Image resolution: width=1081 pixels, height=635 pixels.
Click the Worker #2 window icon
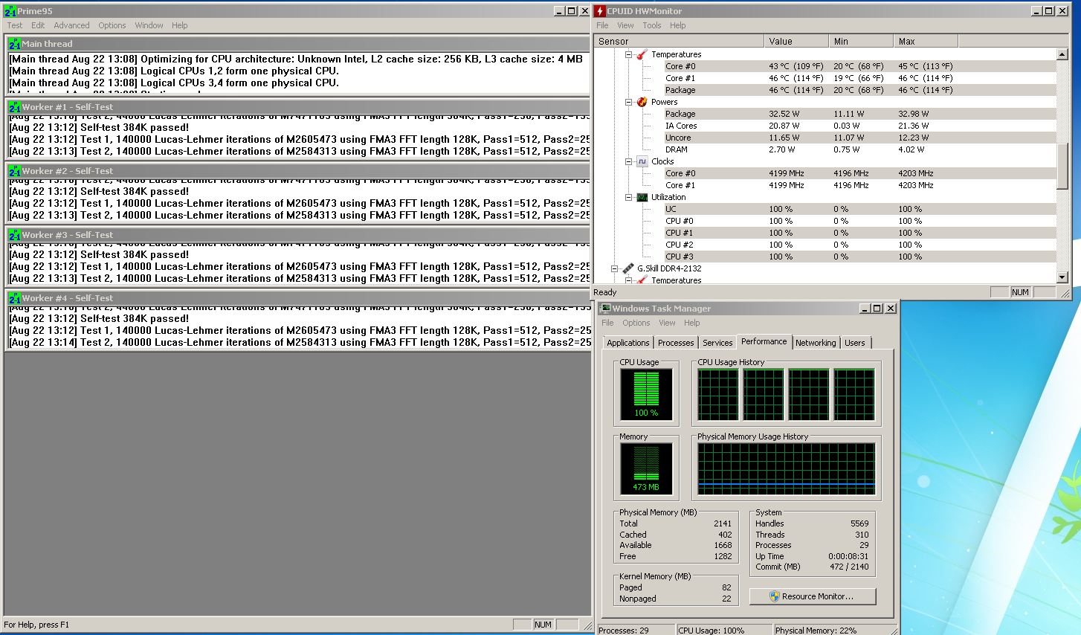tap(15, 171)
